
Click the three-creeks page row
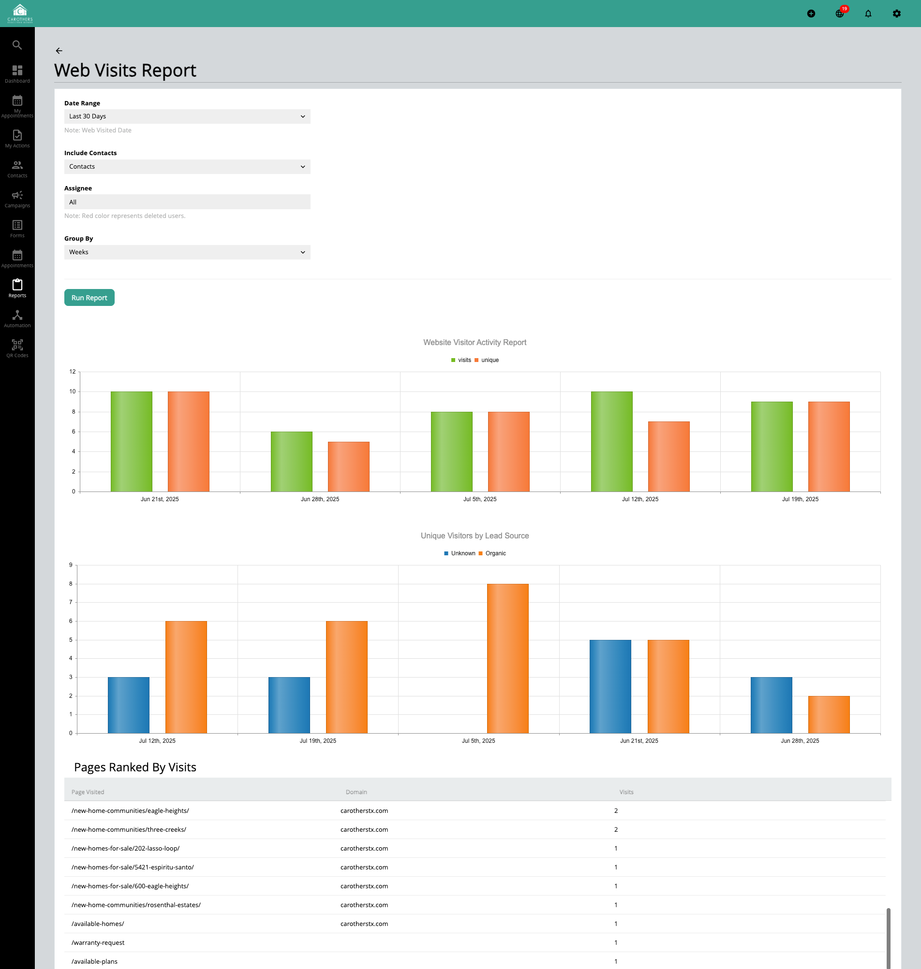click(475, 830)
